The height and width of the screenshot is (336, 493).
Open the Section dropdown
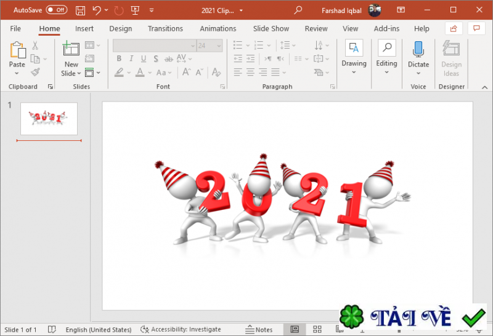(x=92, y=73)
